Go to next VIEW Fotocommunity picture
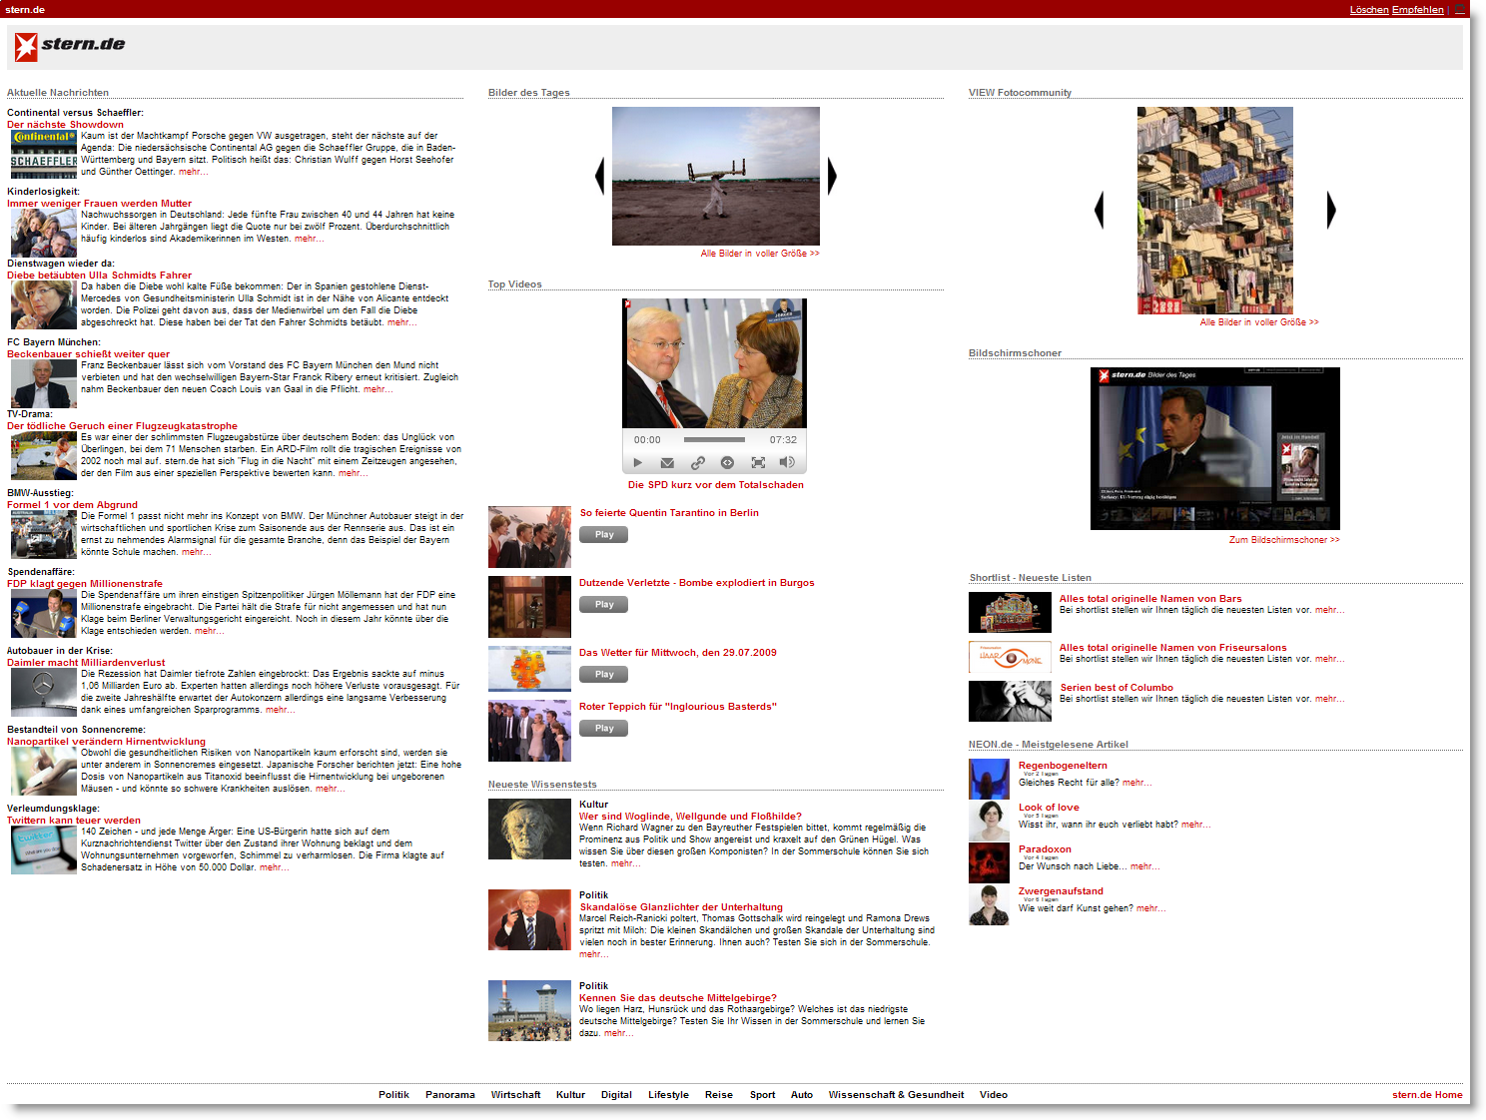 (x=1331, y=210)
